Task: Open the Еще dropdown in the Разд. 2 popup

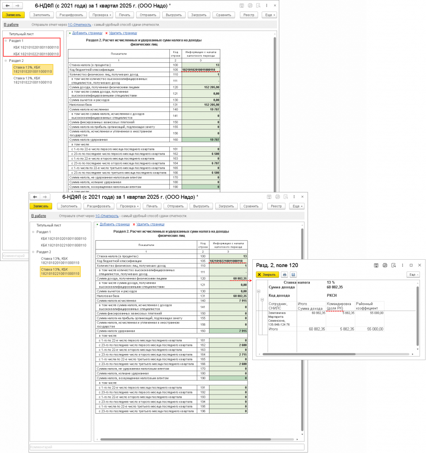Action: (x=414, y=274)
